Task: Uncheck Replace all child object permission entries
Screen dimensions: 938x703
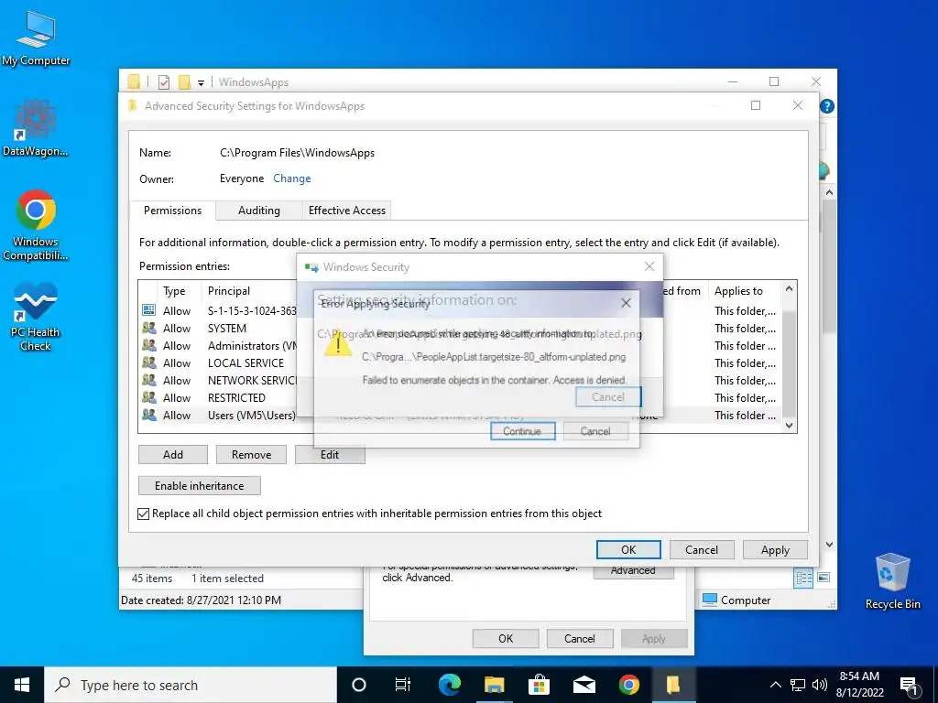Action: tap(144, 514)
